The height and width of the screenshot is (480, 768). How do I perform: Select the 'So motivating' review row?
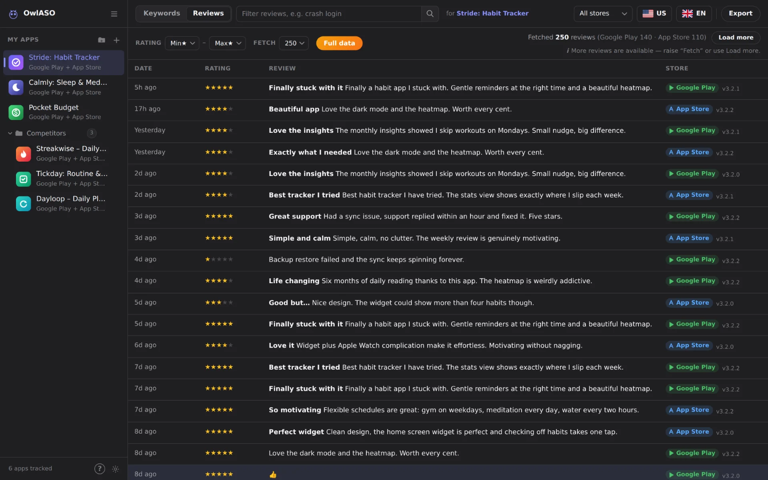[448, 411]
